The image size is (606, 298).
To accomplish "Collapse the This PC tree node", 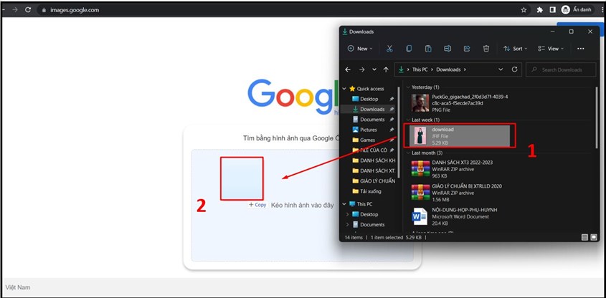I will (x=344, y=204).
